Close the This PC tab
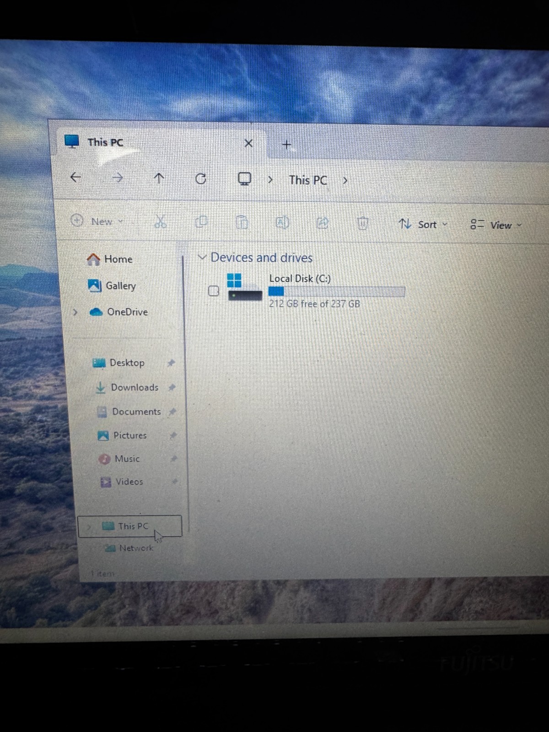Viewport: 549px width, 732px height. tap(248, 144)
